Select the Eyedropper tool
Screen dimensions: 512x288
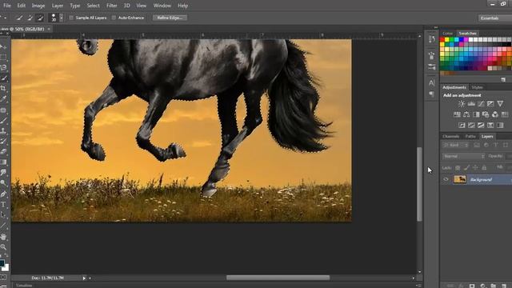point(3,98)
